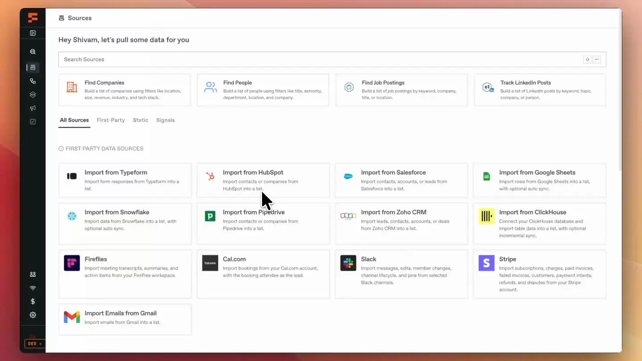Select the HubSpot sprocket logo
The width and height of the screenshot is (642, 361).
pos(210,176)
